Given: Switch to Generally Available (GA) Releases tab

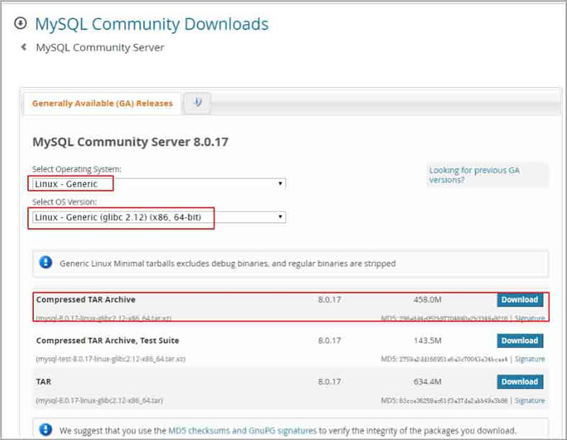Looking at the screenshot, I should click(103, 103).
